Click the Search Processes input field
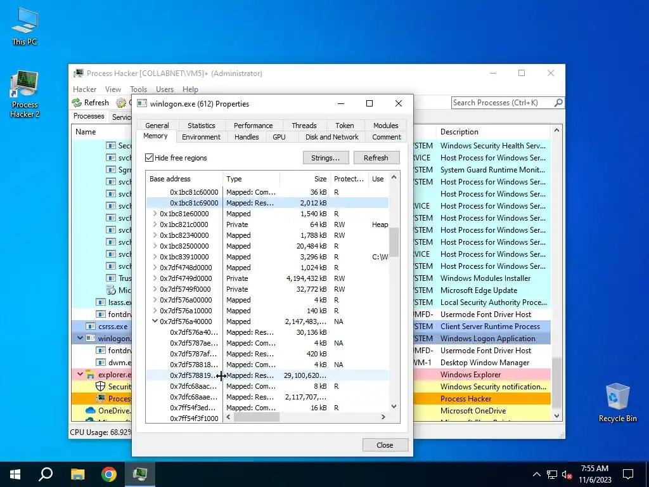649x487 pixels. (x=503, y=103)
